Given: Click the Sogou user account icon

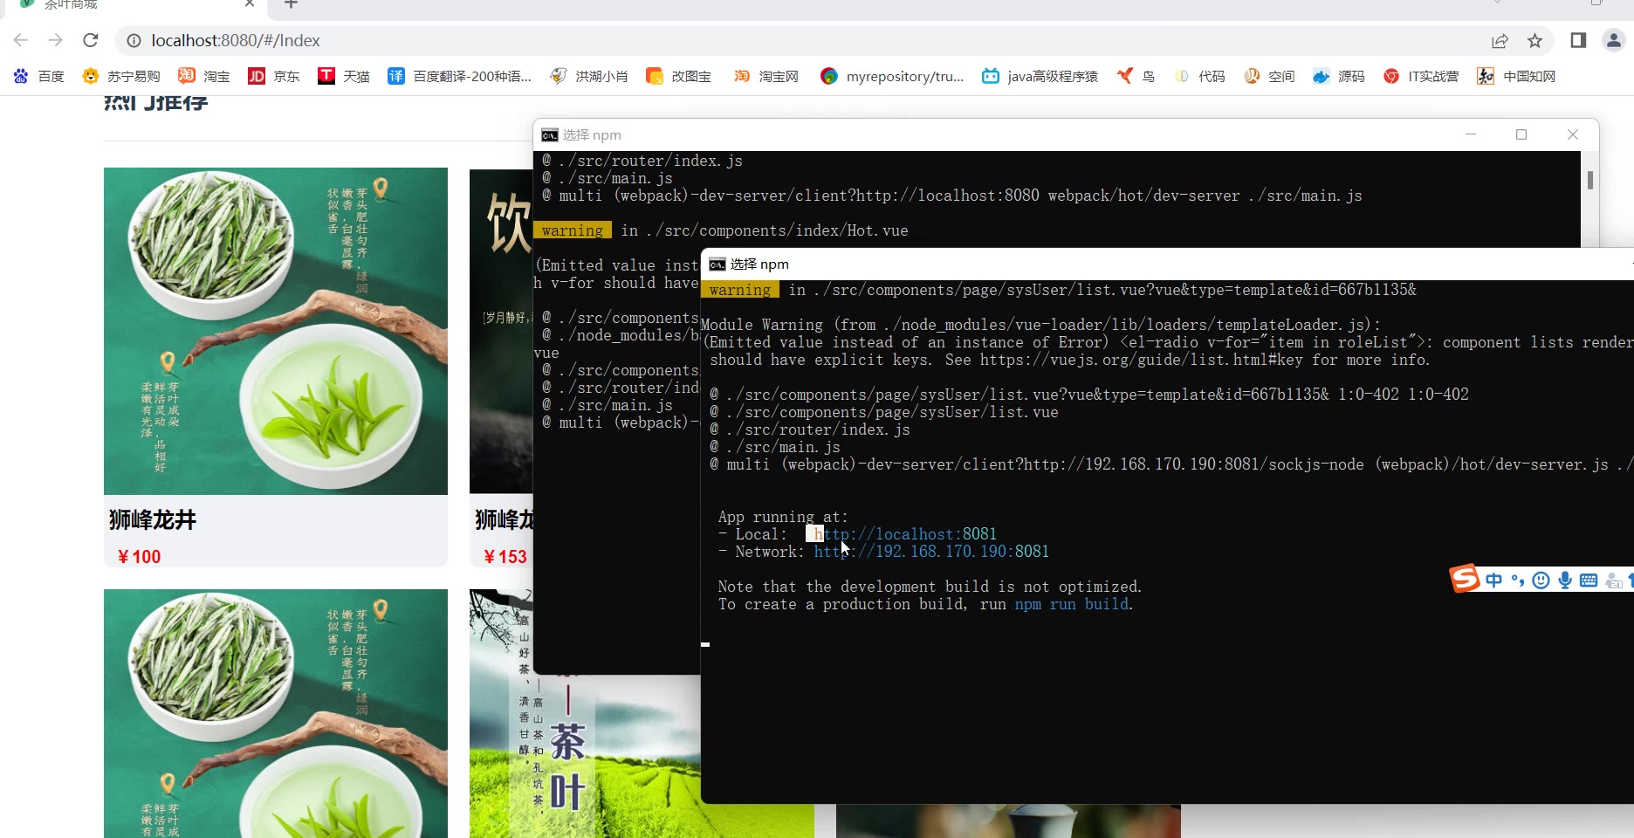Looking at the screenshot, I should (1614, 580).
